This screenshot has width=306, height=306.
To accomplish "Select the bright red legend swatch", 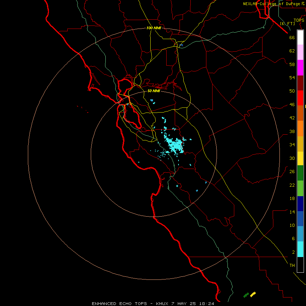I will coord(300,98).
